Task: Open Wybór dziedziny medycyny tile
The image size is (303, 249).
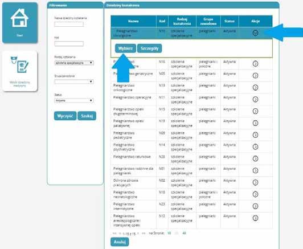Action: (20, 71)
